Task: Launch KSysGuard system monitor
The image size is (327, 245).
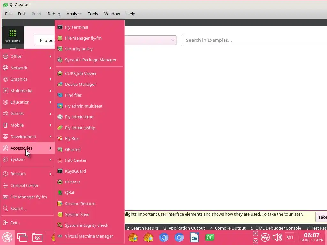Action: coord(89,171)
